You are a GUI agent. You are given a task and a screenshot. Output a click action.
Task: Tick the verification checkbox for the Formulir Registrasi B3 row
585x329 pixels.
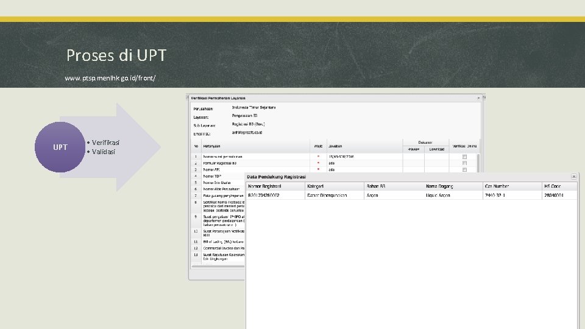[464, 163]
